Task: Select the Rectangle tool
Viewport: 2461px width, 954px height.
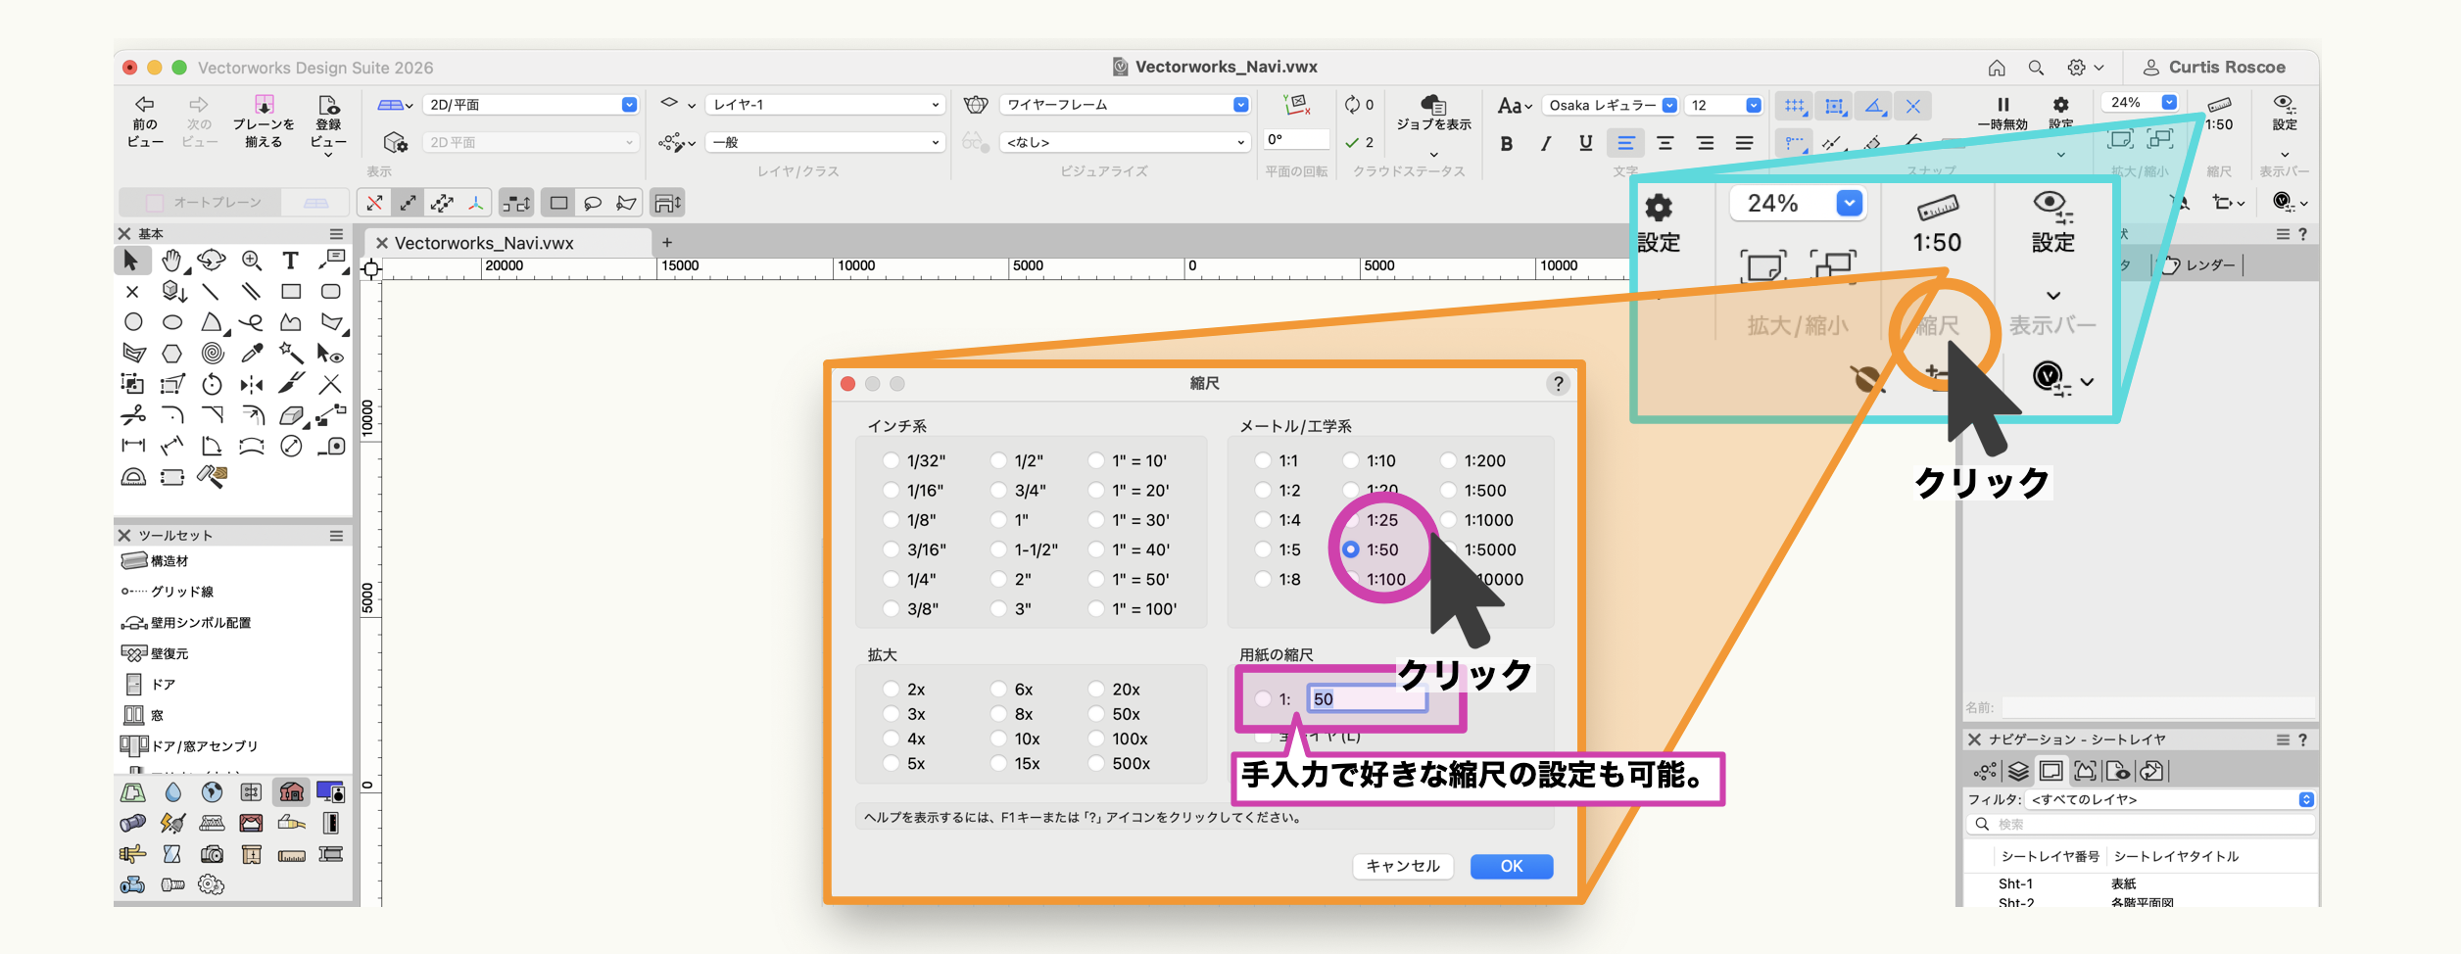Action: (x=291, y=292)
